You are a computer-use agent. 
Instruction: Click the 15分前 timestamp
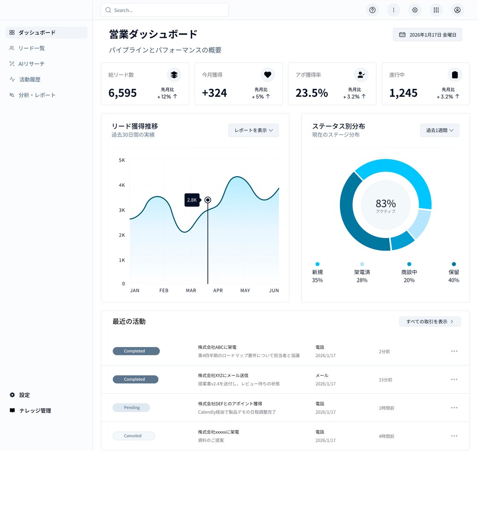[x=386, y=380]
